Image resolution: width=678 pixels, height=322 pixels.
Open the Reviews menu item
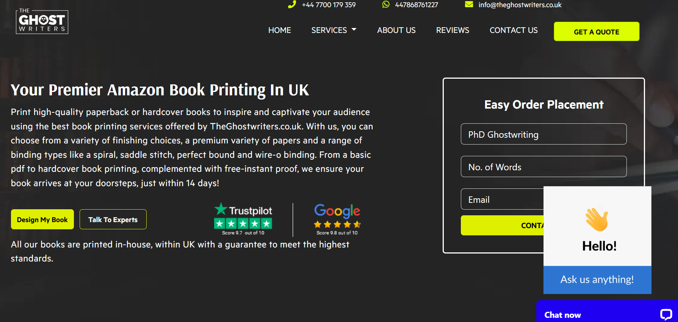[453, 30]
